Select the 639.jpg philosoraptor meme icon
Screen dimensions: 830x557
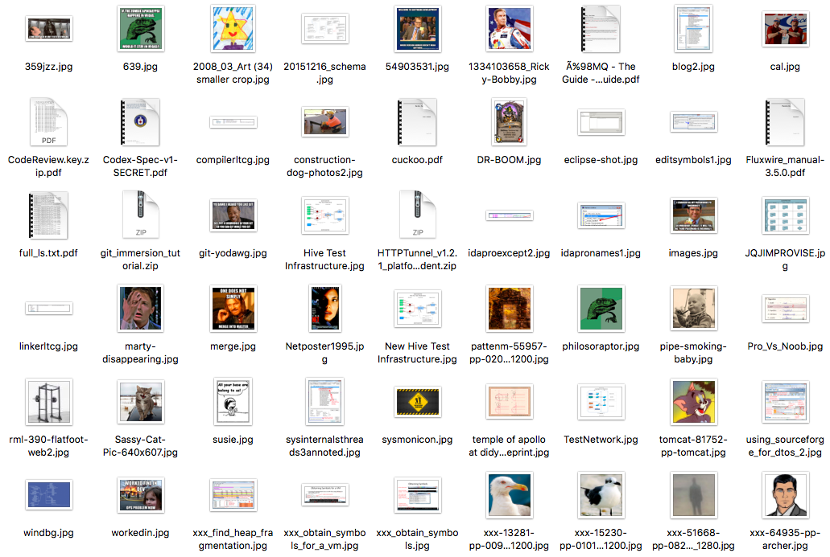point(140,29)
